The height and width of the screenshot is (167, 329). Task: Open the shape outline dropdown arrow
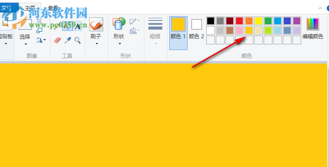139,21
